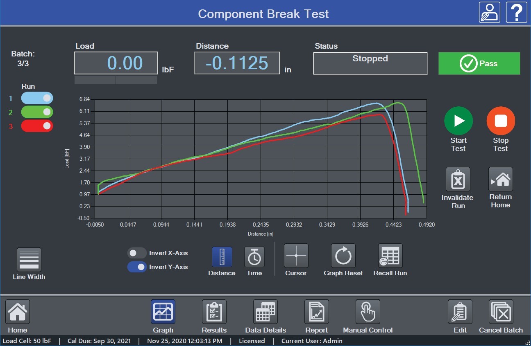Edit the test setup
Screen dimensions: 531x346
pos(460,312)
